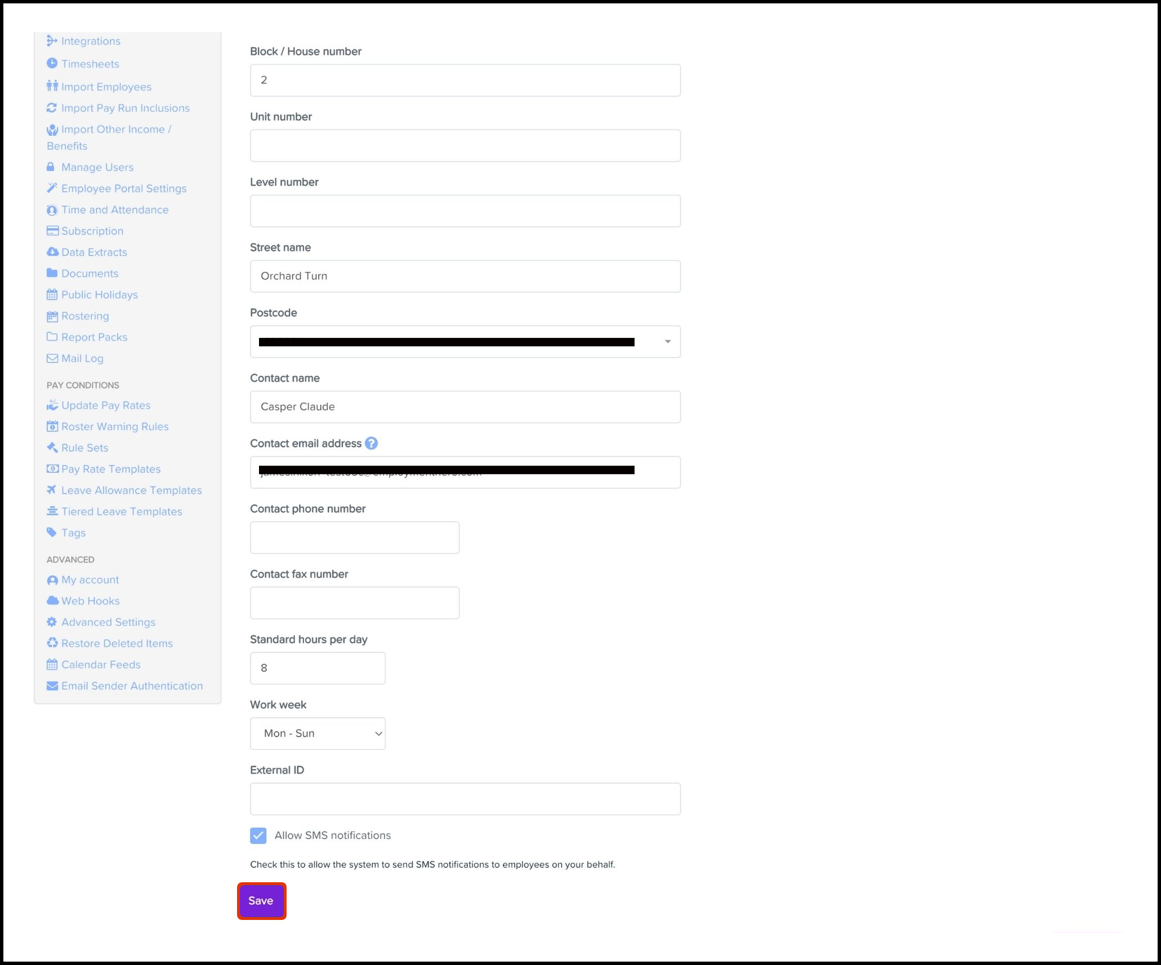Open Public Holidays from the sidebar

(99, 295)
